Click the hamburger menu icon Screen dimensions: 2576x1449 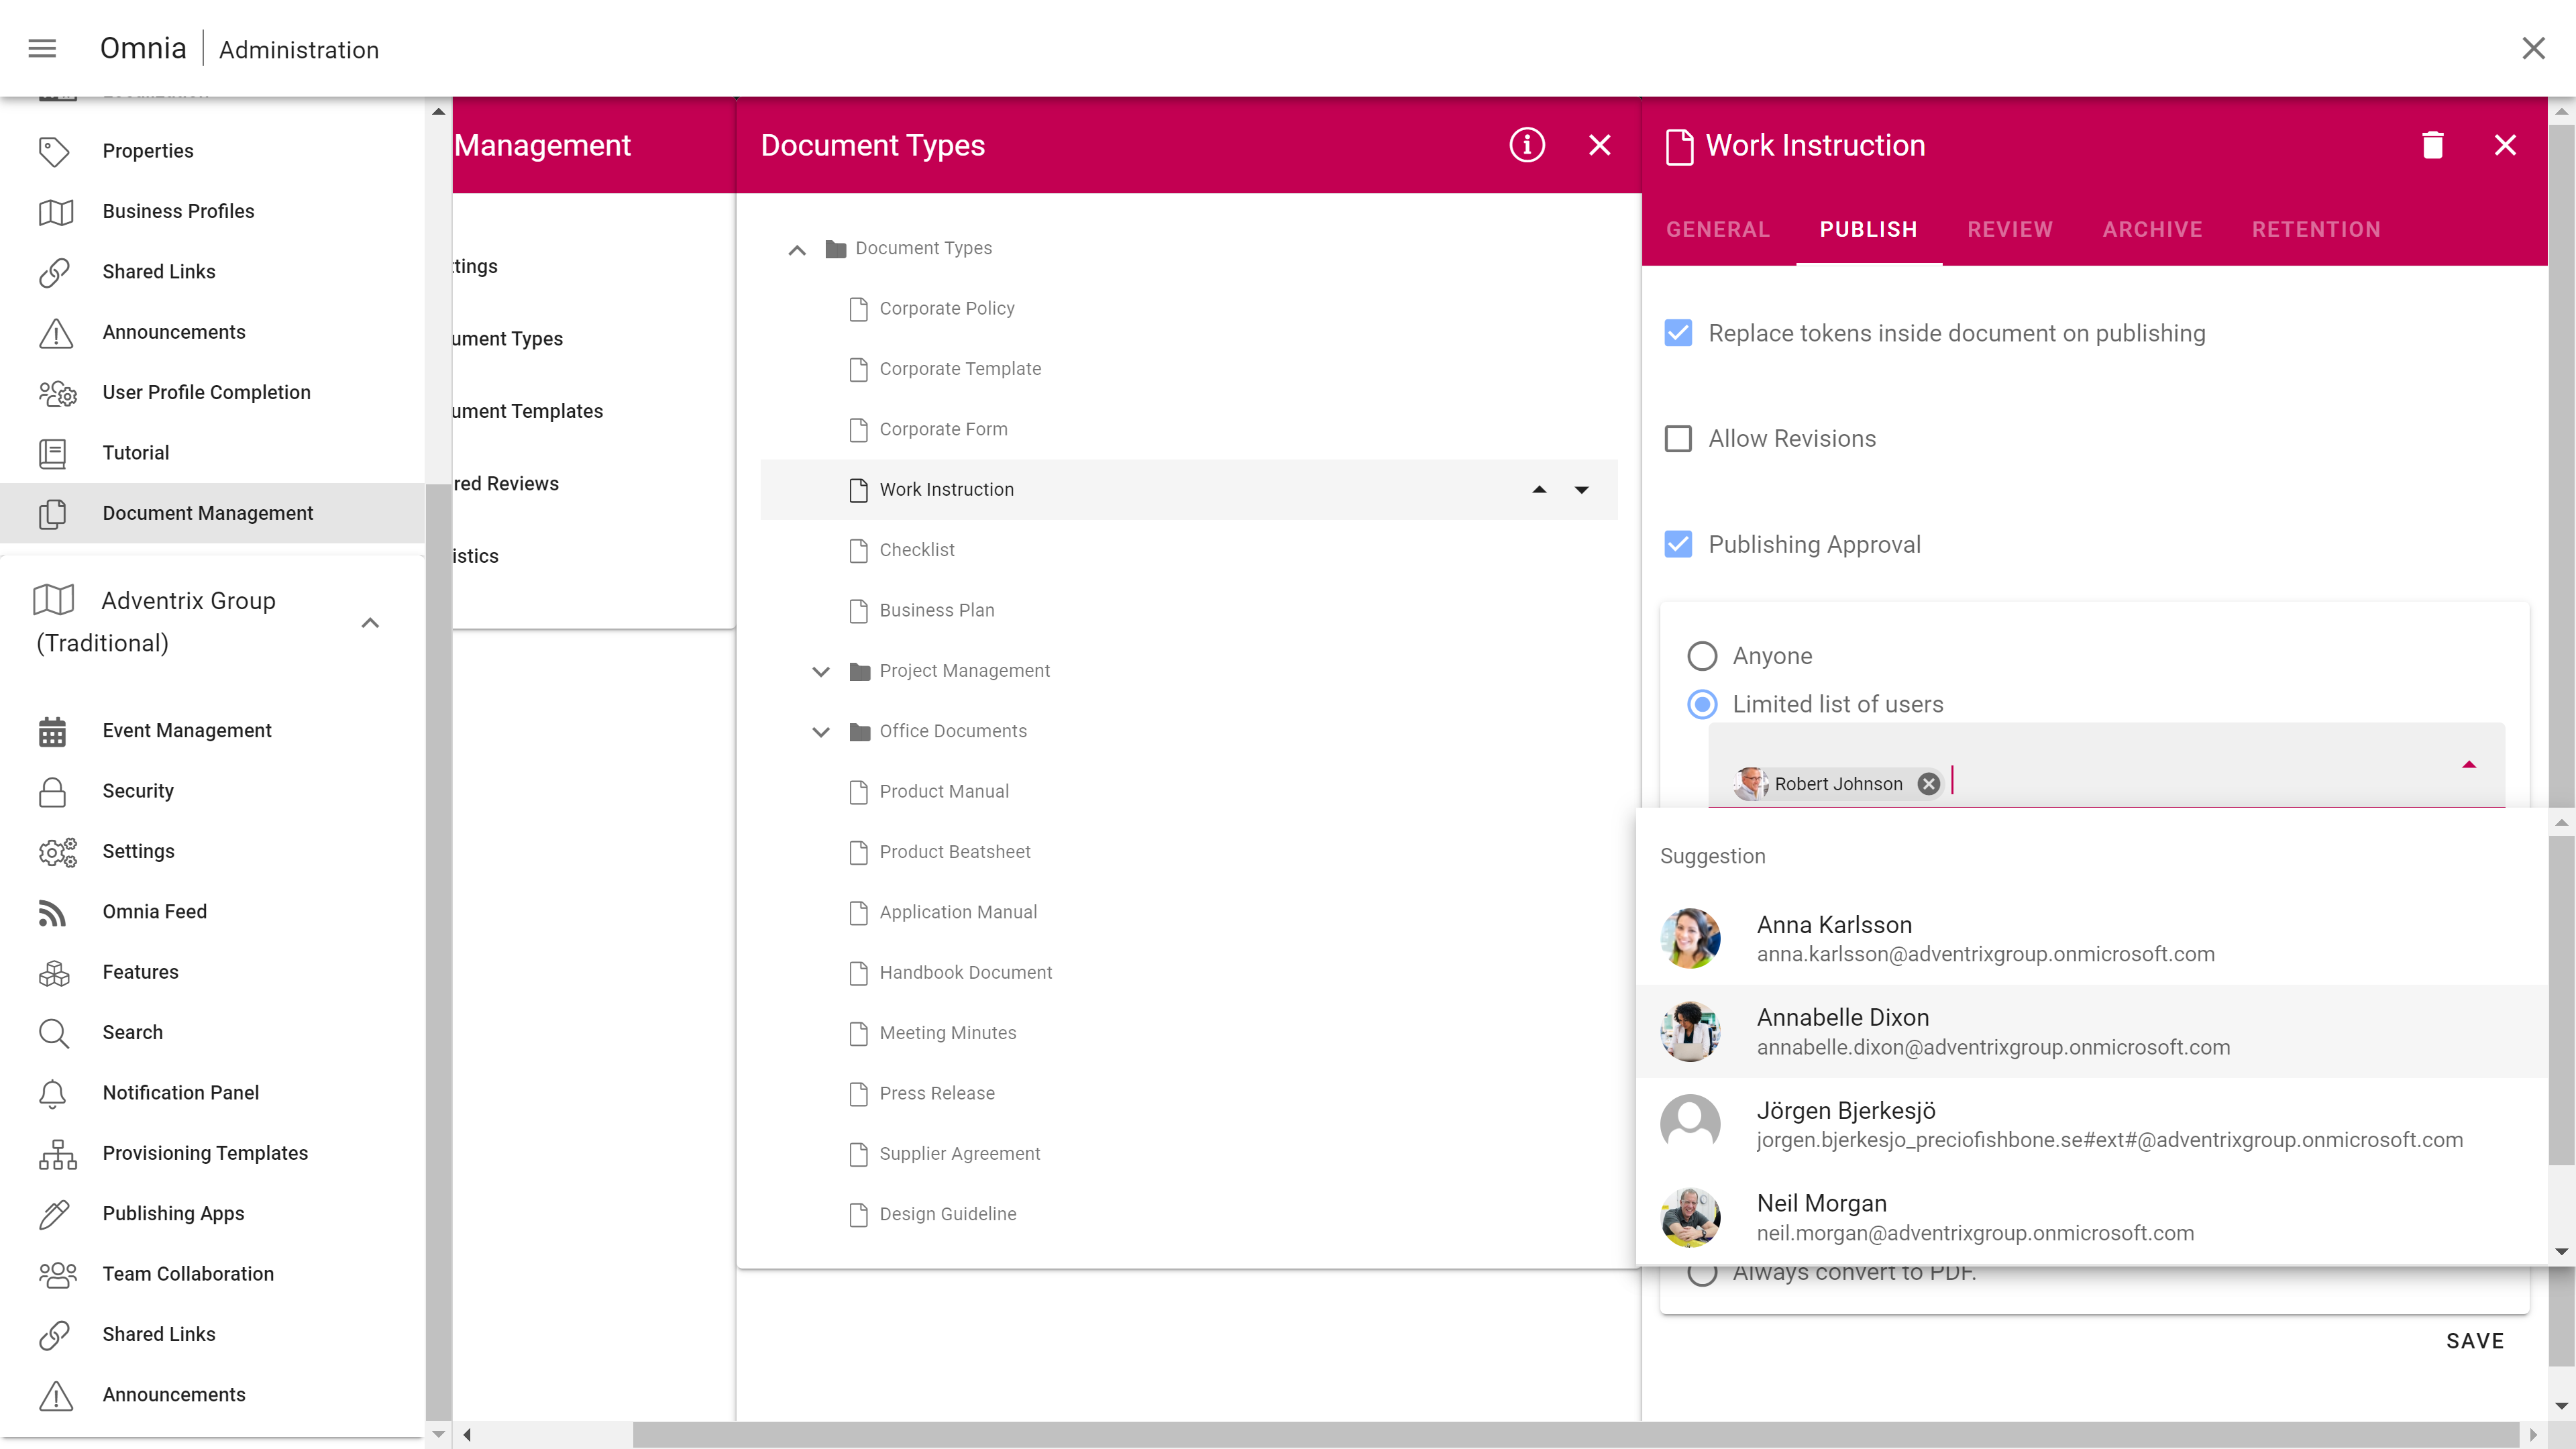(42, 48)
